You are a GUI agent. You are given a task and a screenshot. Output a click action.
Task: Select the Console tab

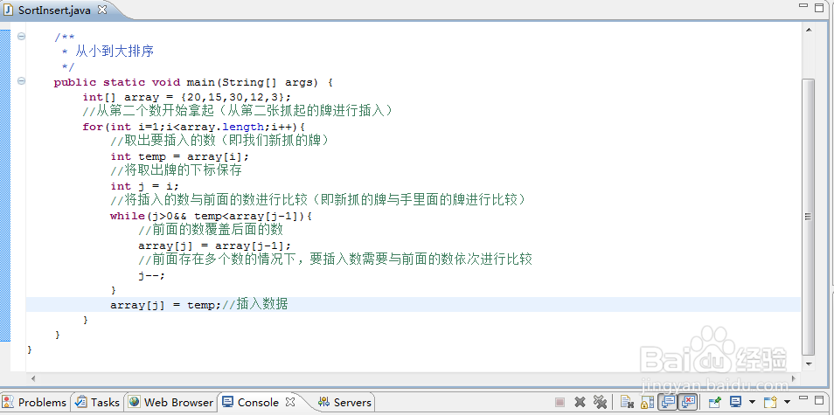(258, 402)
